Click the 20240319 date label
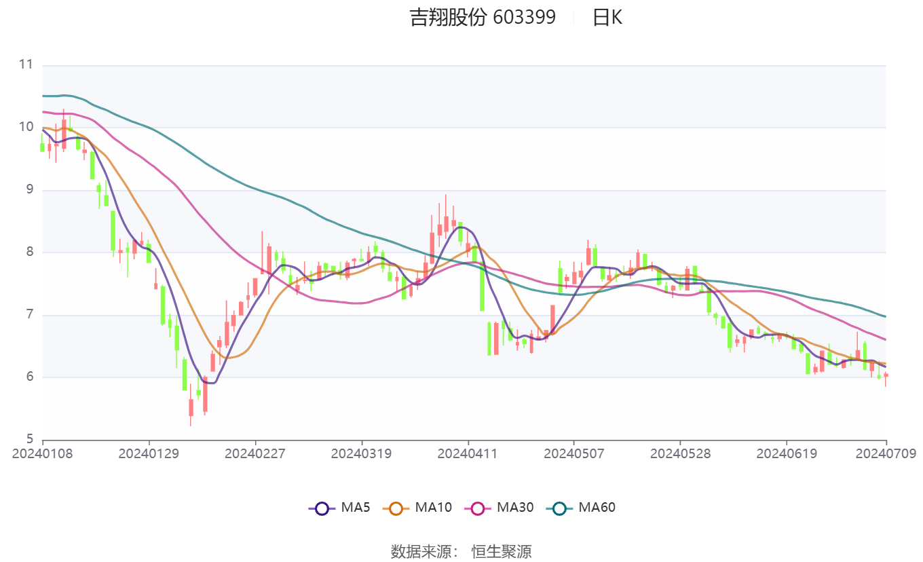Screen dimensions: 923x562 pyautogui.click(x=361, y=452)
